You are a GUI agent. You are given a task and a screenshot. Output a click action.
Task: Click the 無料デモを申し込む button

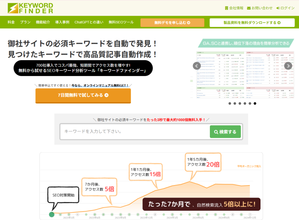point(172,22)
